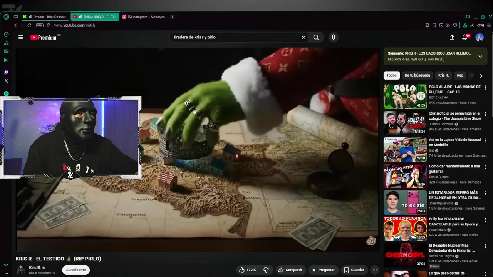Image resolution: width=493 pixels, height=277 pixels.
Task: Open options for Juanpis Live Show video
Action: pos(485,114)
